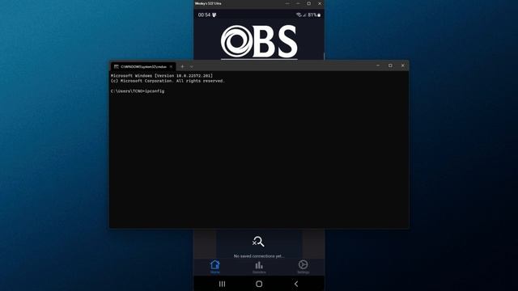Minimize the terminal window

[378, 65]
